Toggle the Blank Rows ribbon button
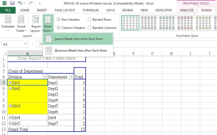Viewport: 217px width, 135px height. pyautogui.click(x=48, y=24)
